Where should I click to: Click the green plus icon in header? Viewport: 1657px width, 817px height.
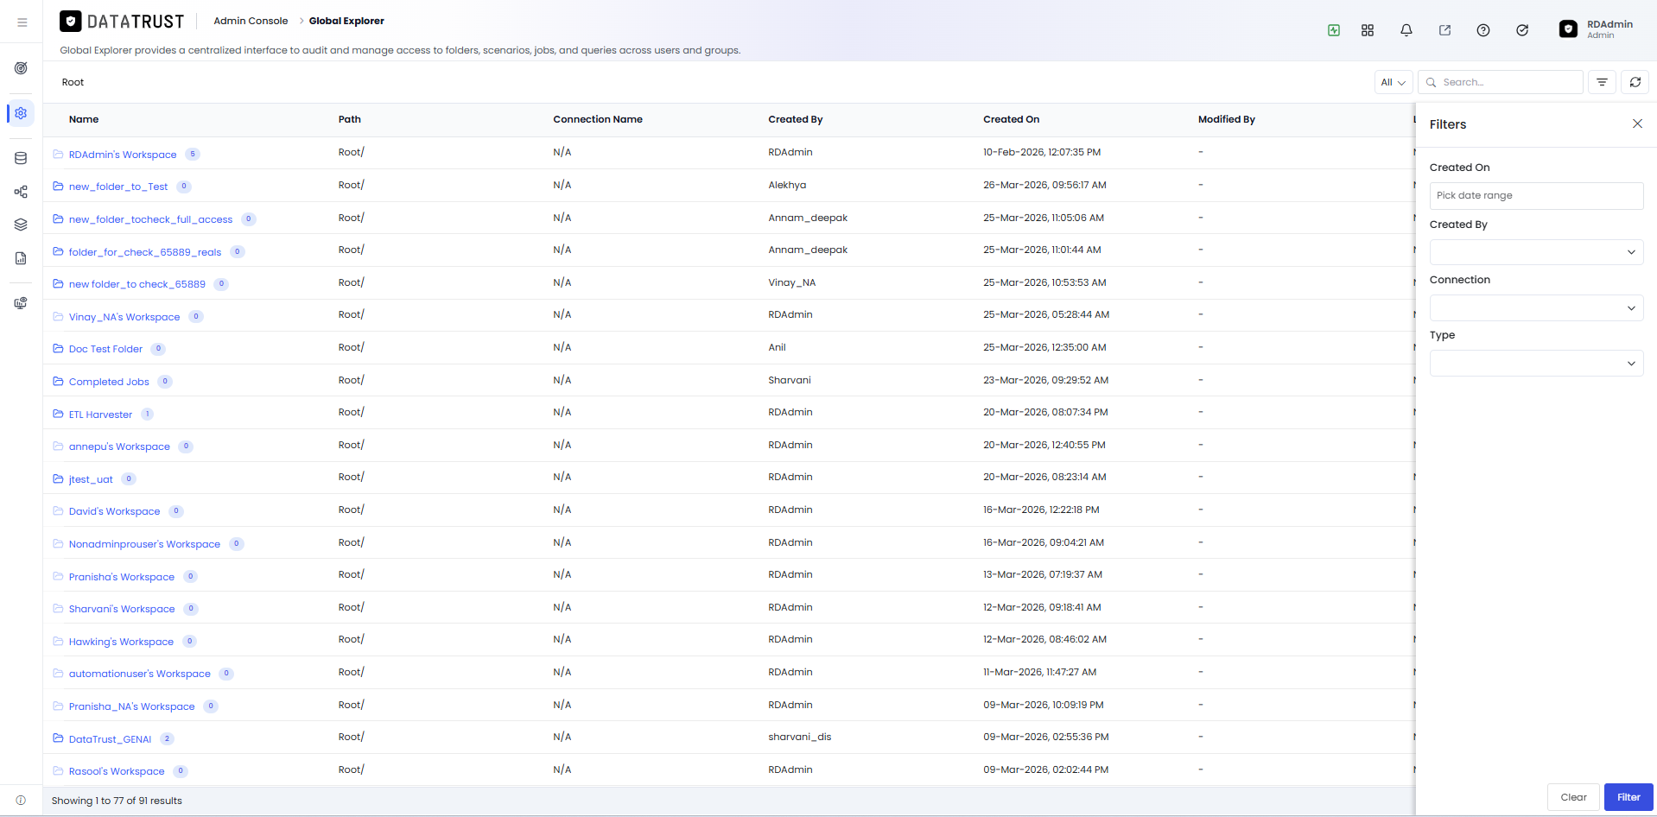(1334, 30)
